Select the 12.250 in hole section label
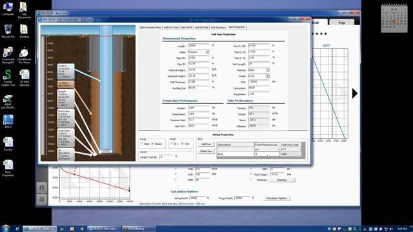 pos(66,84)
